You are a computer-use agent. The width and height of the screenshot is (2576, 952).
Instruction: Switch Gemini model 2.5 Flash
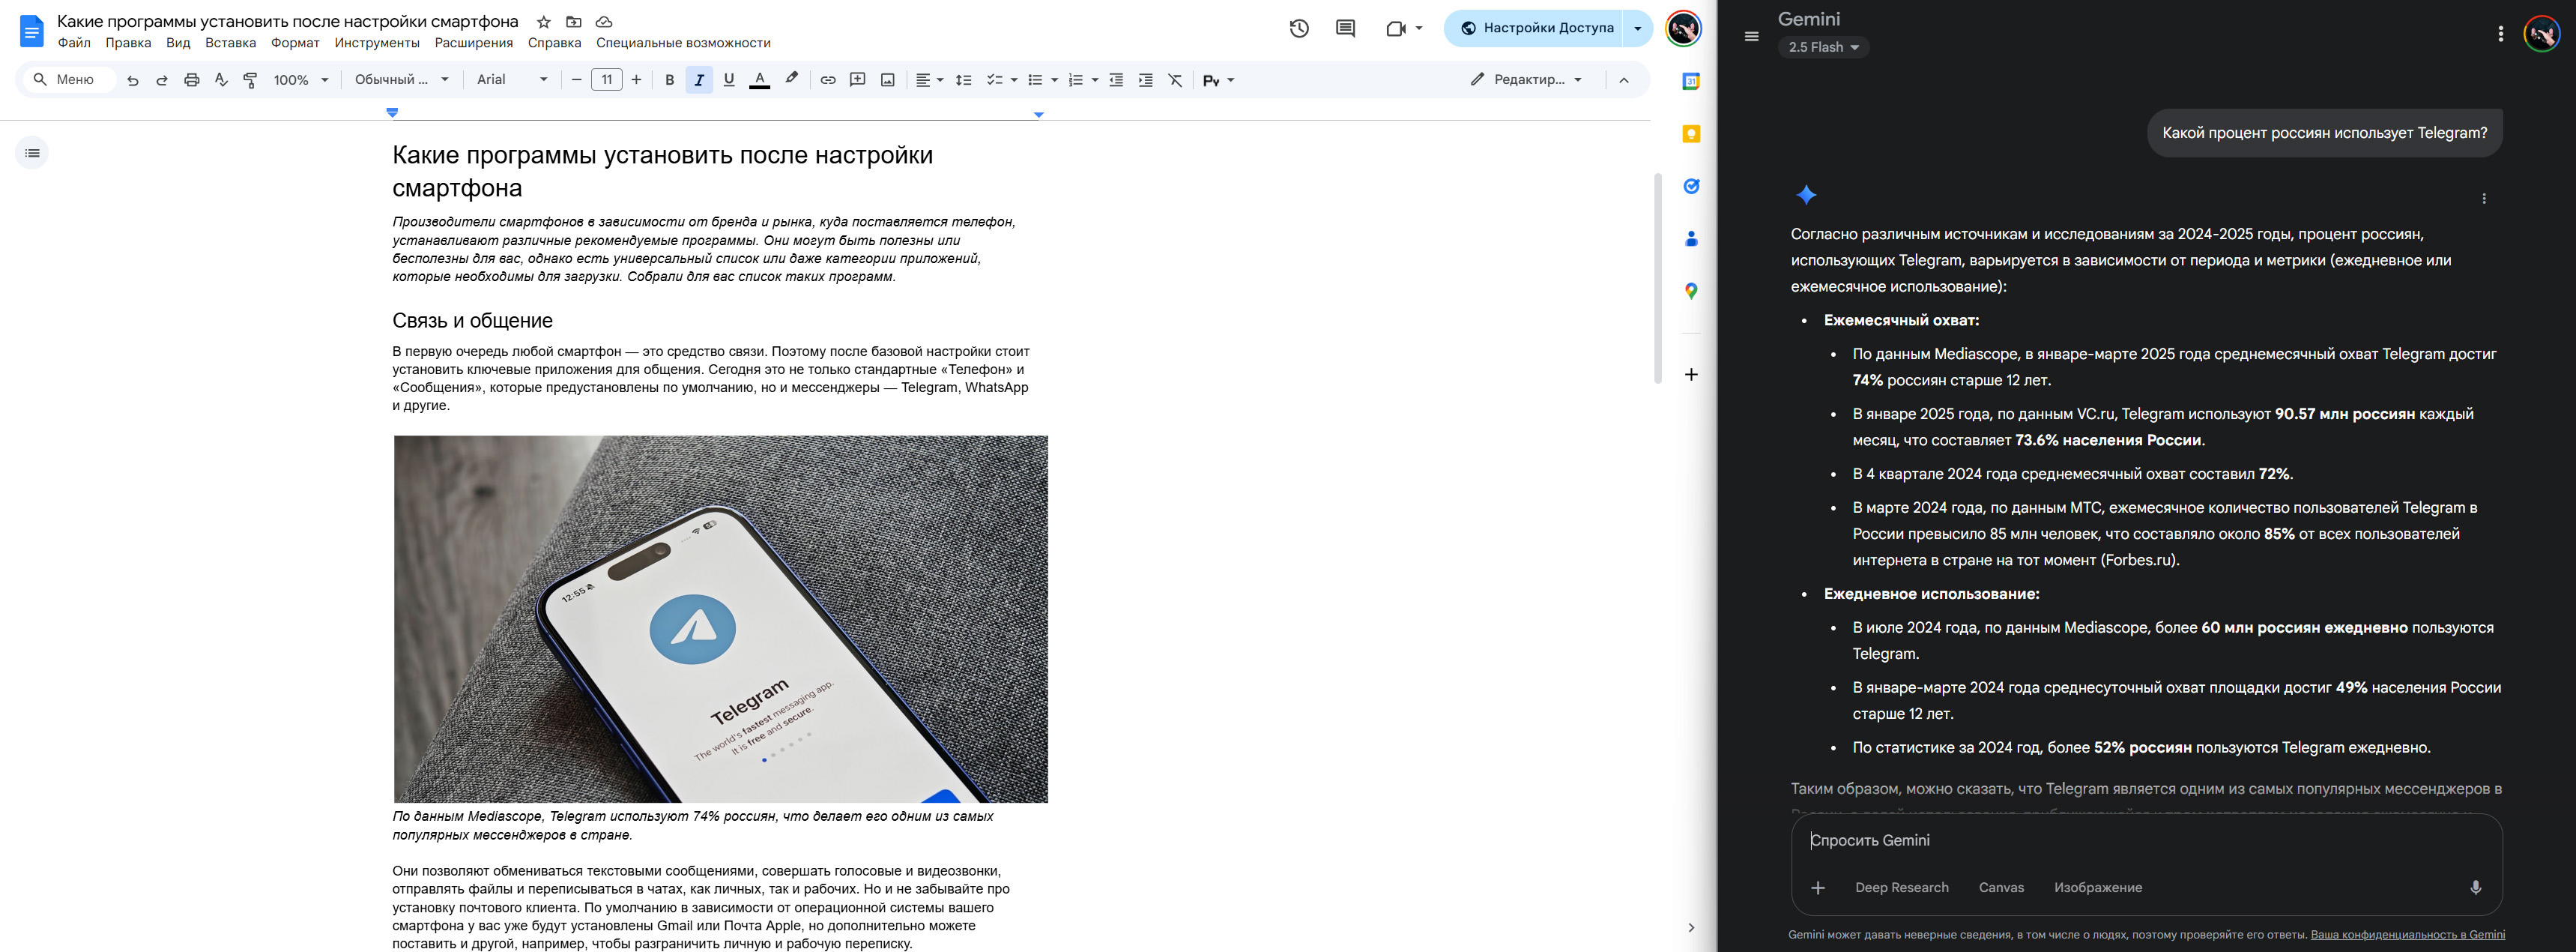pos(1823,47)
